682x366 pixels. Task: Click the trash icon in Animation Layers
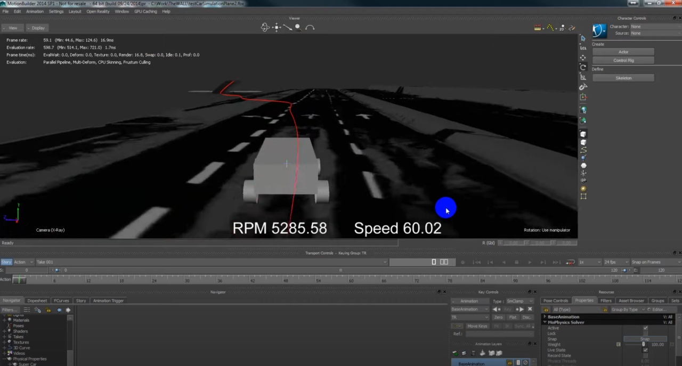(x=473, y=353)
